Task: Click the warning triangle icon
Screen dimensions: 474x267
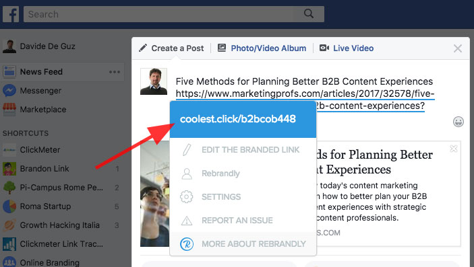Action: point(187,221)
